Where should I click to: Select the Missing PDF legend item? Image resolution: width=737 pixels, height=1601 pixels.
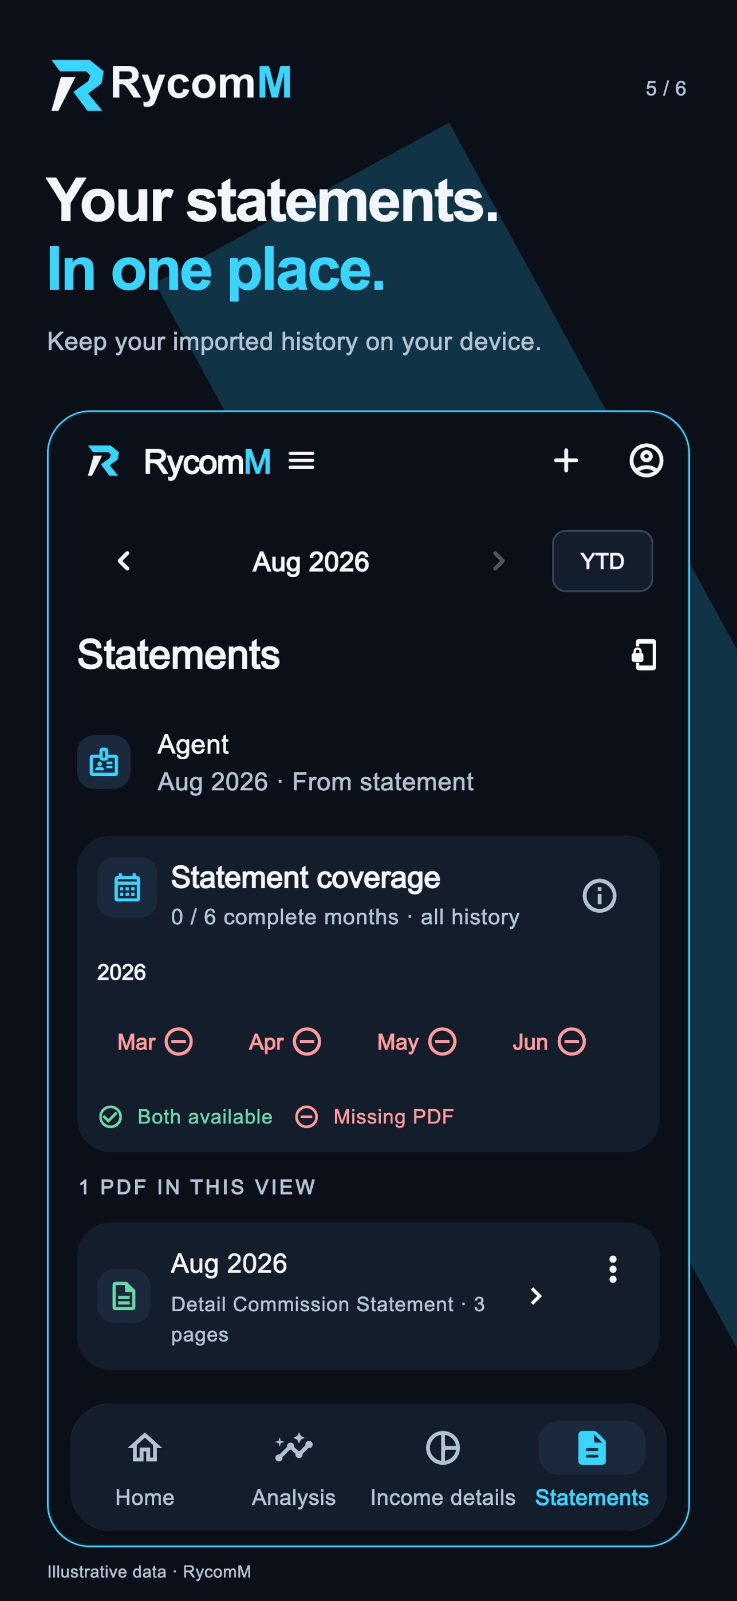click(374, 1117)
